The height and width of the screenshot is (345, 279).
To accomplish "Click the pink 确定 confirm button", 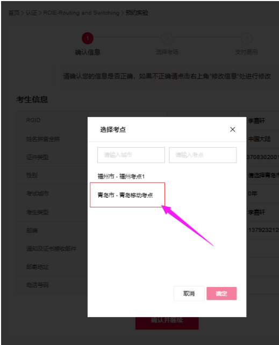I will coord(221,293).
